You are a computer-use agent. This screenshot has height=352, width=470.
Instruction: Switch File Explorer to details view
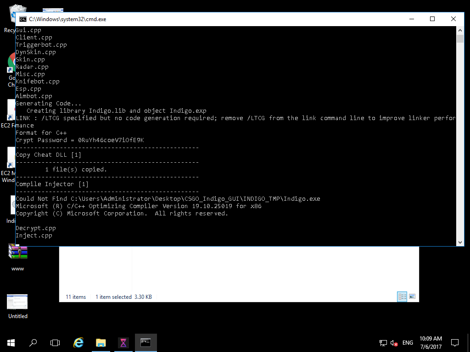[402, 297]
